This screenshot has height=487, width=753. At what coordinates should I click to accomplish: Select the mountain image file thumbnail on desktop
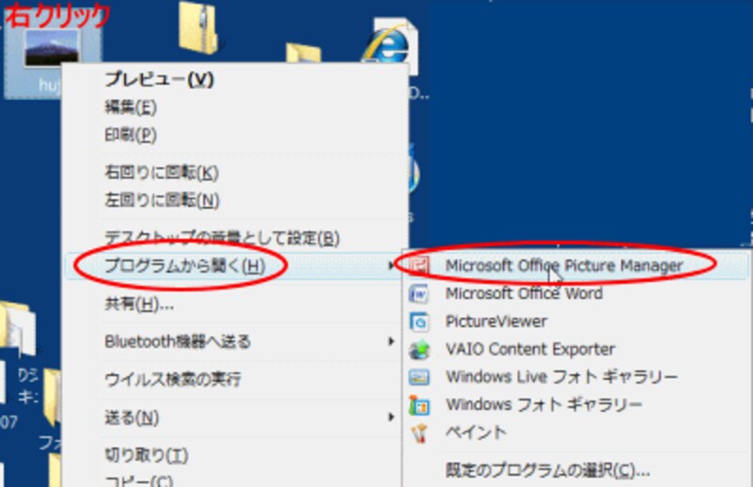click(52, 47)
